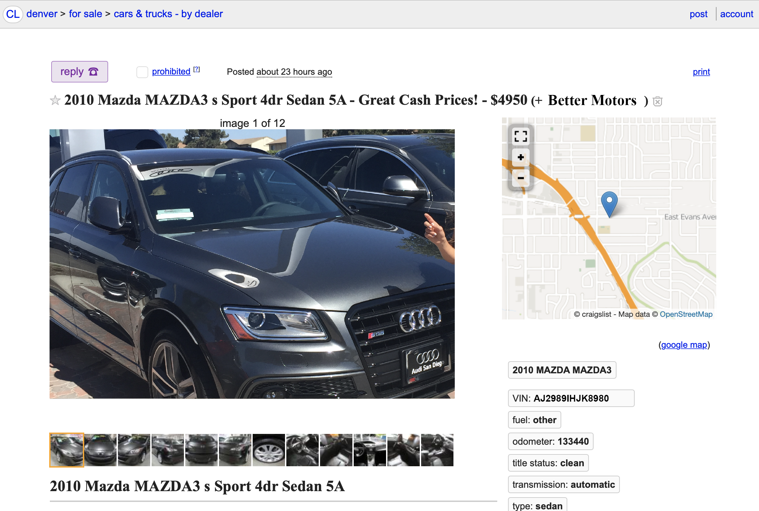Hide this posting with the trash icon
The height and width of the screenshot is (511, 759).
tap(657, 101)
